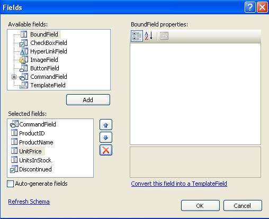This screenshot has height=219, width=269.
Task: Select ProductName in selected fields list
Action: [36, 142]
